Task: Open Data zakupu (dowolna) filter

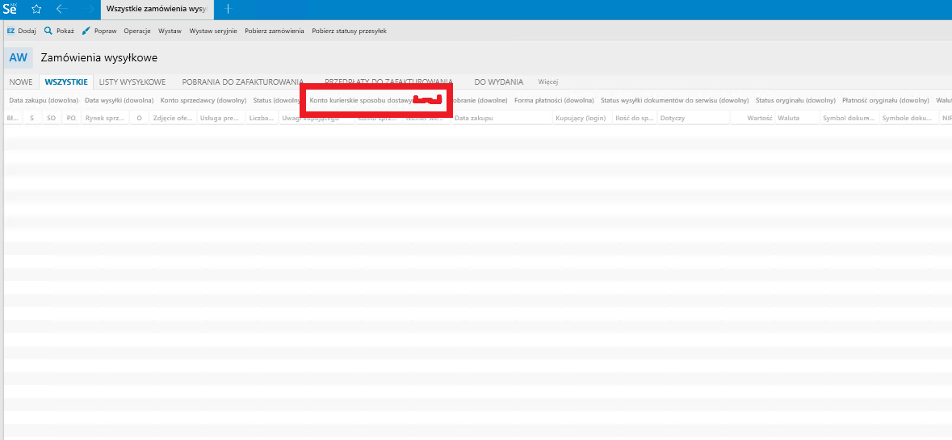Action: (x=44, y=101)
